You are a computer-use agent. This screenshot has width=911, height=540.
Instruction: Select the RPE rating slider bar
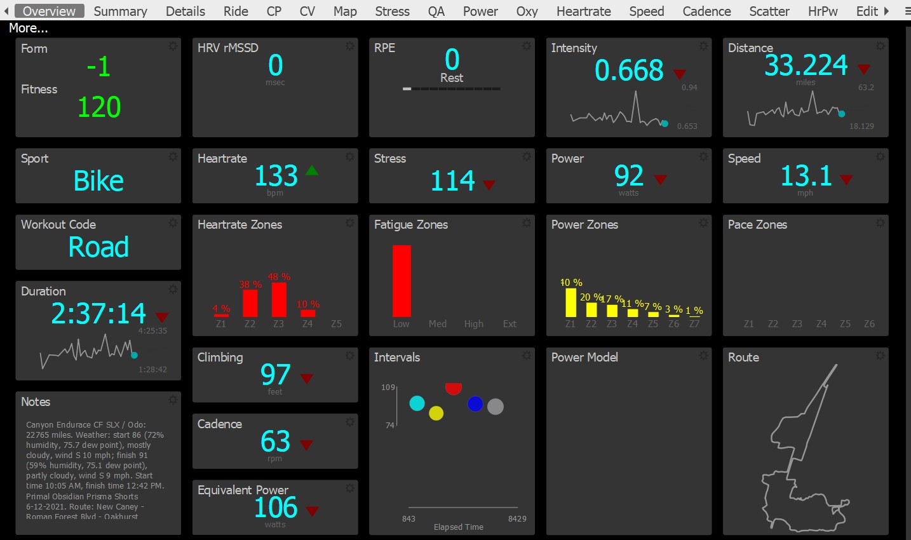452,89
